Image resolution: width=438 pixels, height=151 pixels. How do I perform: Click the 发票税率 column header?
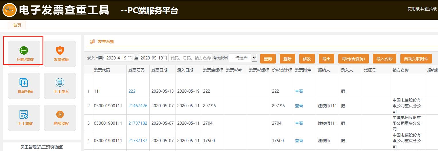(x=236, y=70)
